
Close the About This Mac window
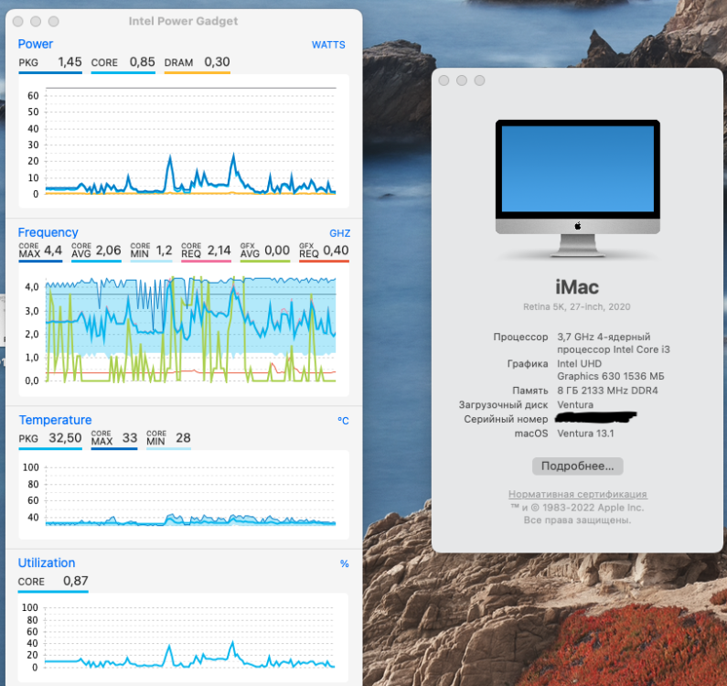[x=444, y=80]
